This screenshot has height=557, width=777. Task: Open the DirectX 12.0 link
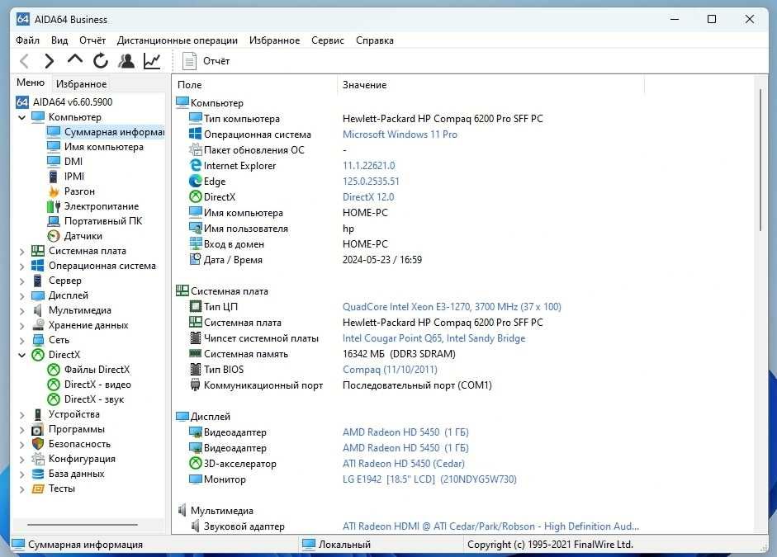coord(368,197)
